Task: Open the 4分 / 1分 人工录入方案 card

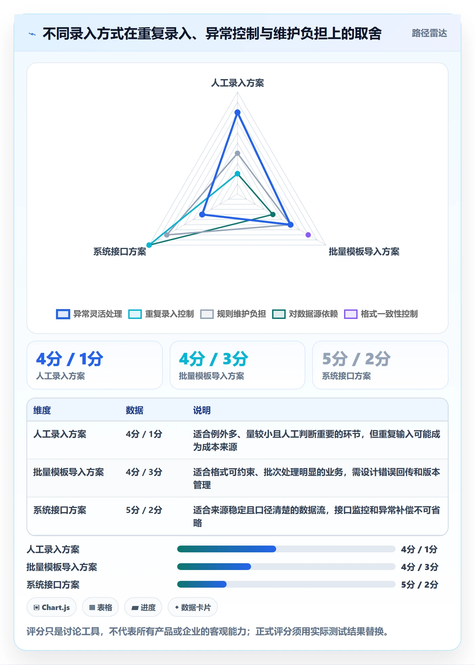Action: (95, 365)
